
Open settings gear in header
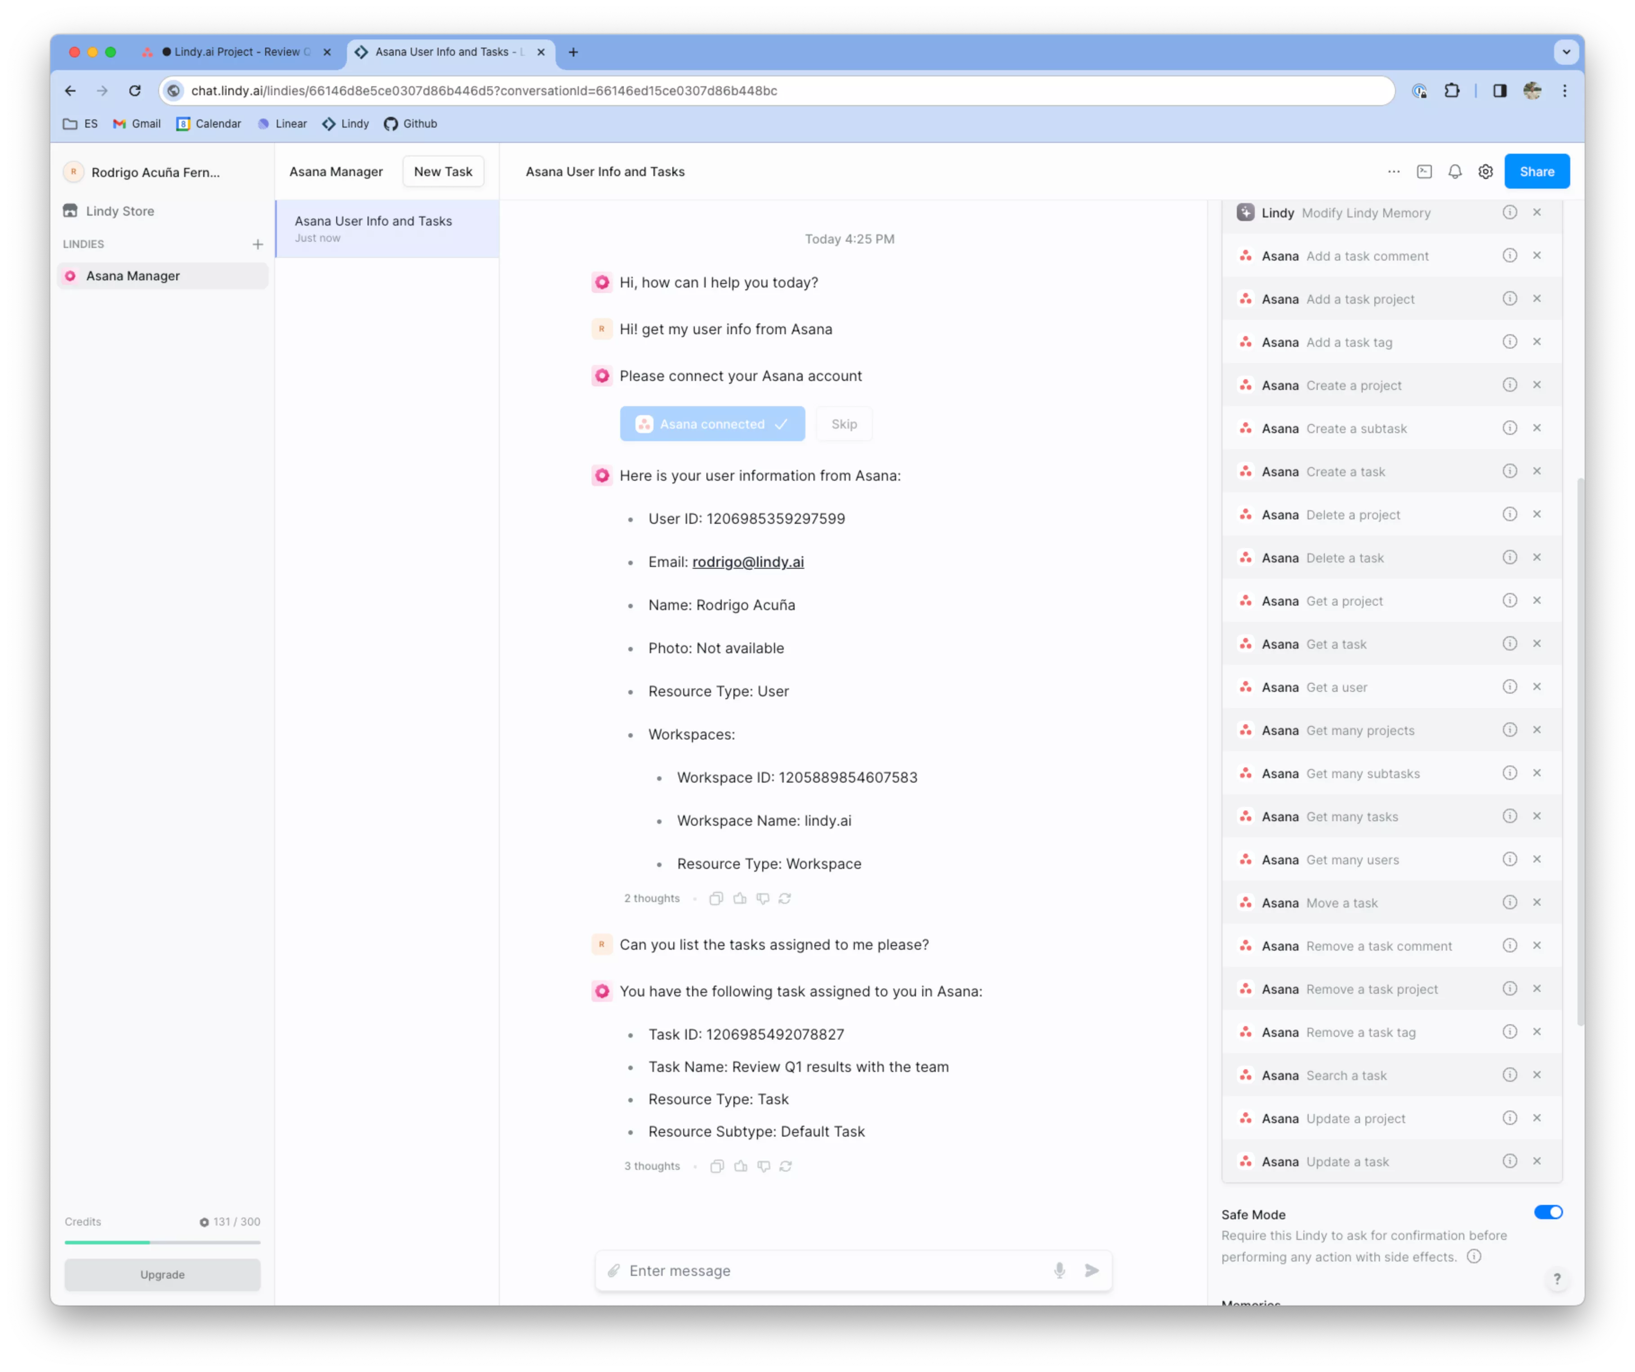[1485, 172]
